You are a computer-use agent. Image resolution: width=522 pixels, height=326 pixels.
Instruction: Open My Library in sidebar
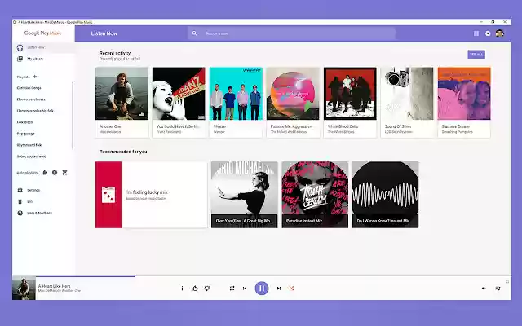click(43, 59)
